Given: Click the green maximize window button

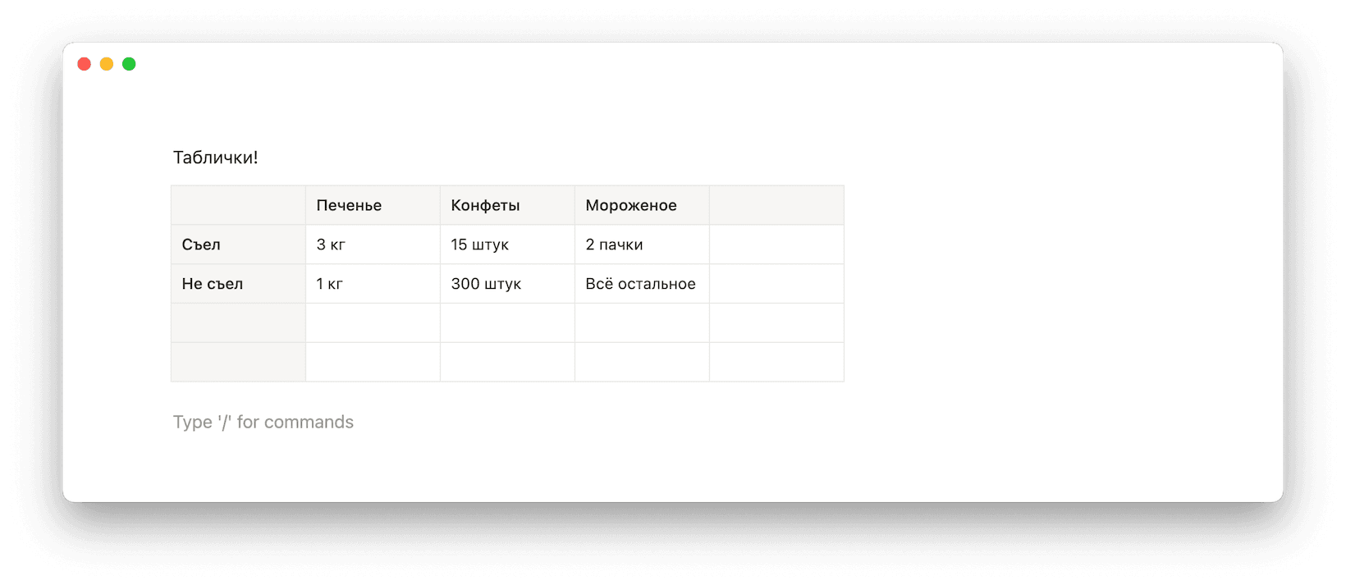Looking at the screenshot, I should (x=129, y=64).
